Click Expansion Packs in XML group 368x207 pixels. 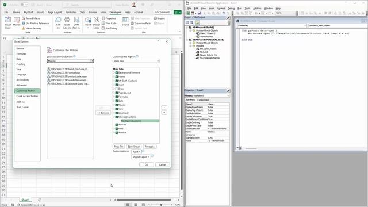click(x=141, y=23)
